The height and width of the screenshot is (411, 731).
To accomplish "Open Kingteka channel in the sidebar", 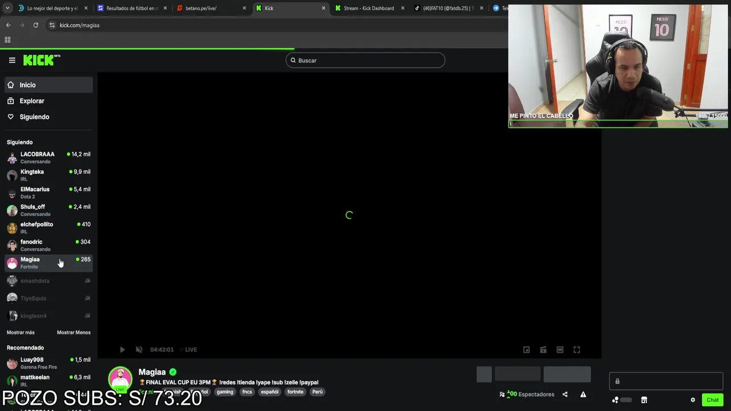I will [49, 175].
